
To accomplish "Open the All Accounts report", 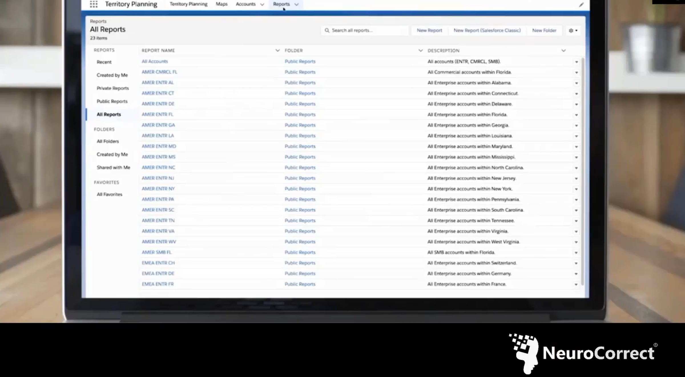I will click(x=155, y=61).
